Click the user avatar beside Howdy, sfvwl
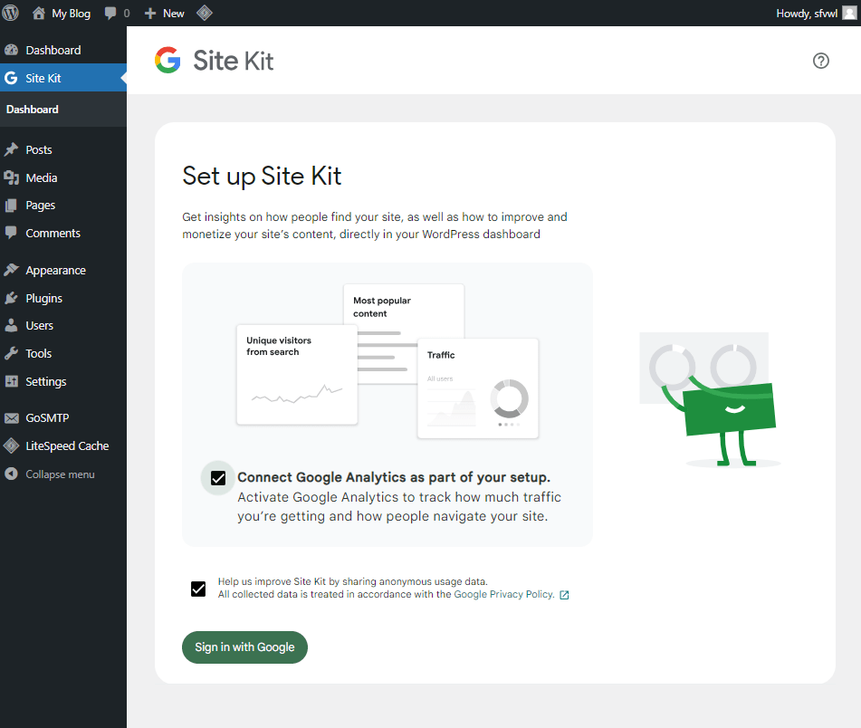Image resolution: width=861 pixels, height=728 pixels. tap(849, 14)
